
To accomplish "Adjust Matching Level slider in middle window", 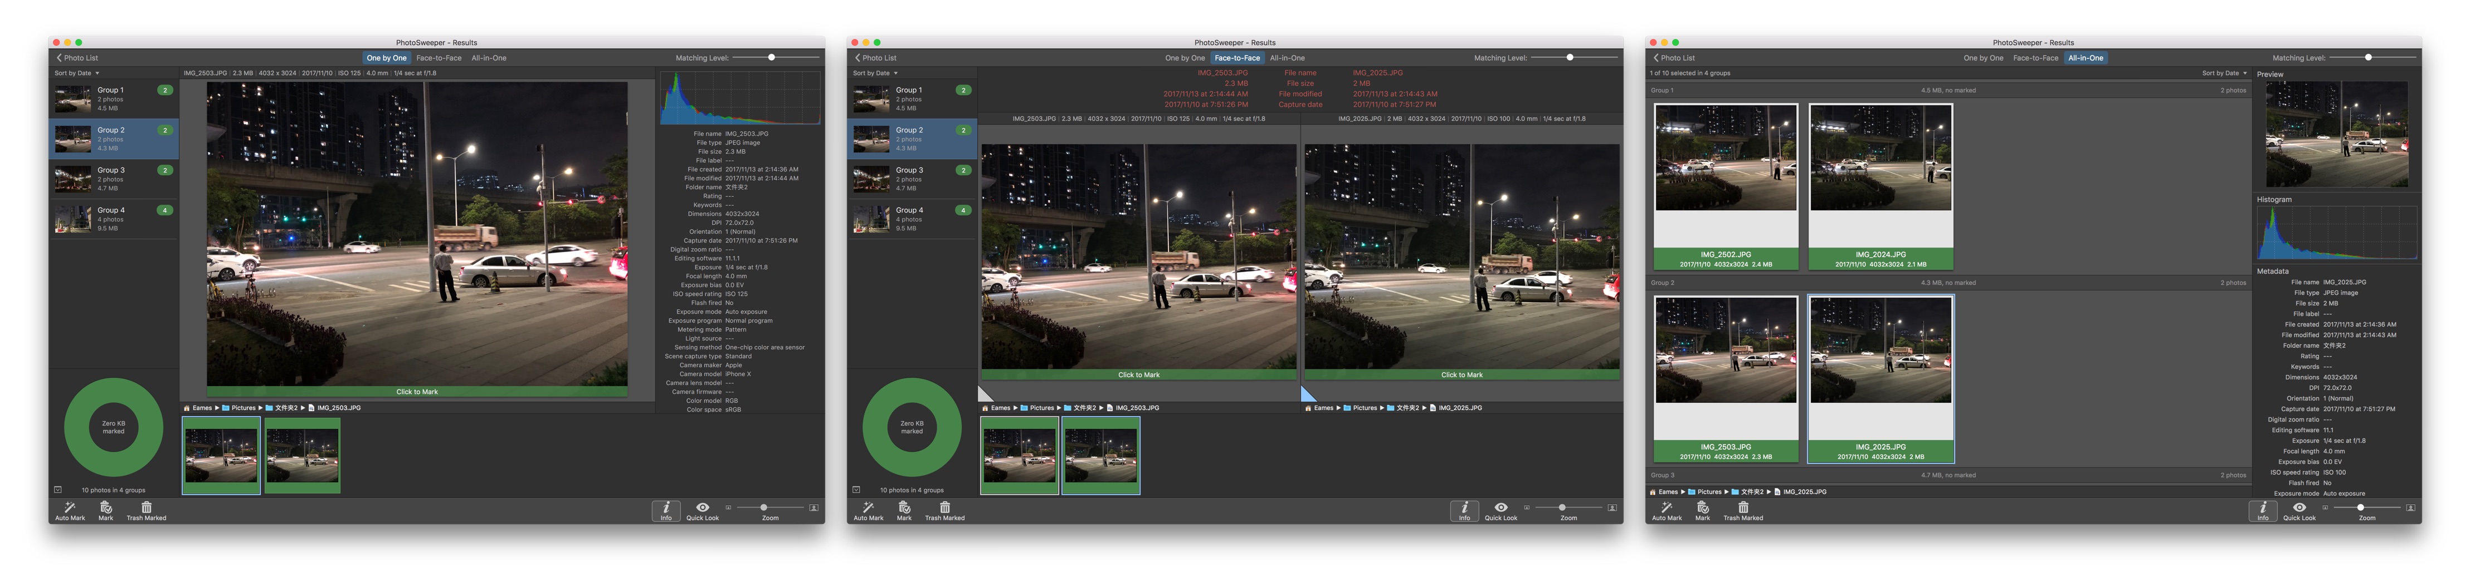I will pos(1570,58).
